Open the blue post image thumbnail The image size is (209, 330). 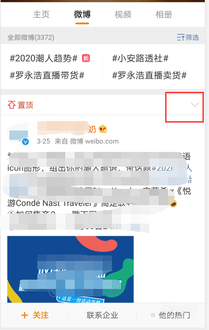click(70, 269)
